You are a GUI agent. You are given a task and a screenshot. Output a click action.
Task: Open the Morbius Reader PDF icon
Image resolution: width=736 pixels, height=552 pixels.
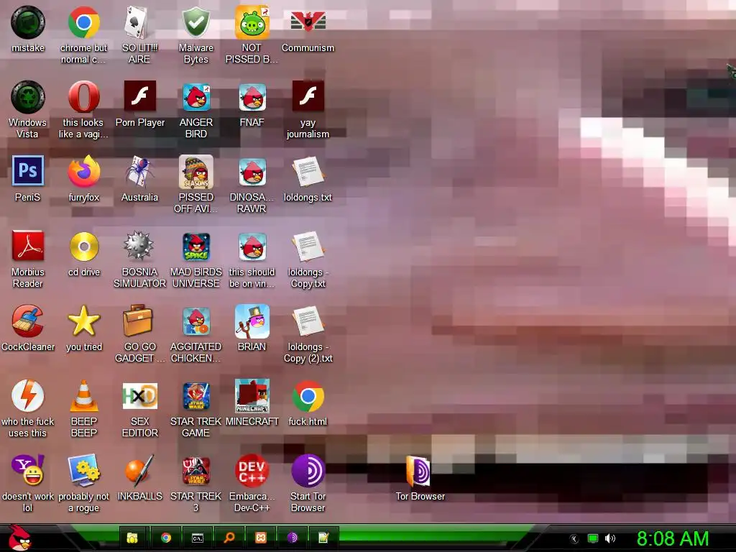[28, 246]
